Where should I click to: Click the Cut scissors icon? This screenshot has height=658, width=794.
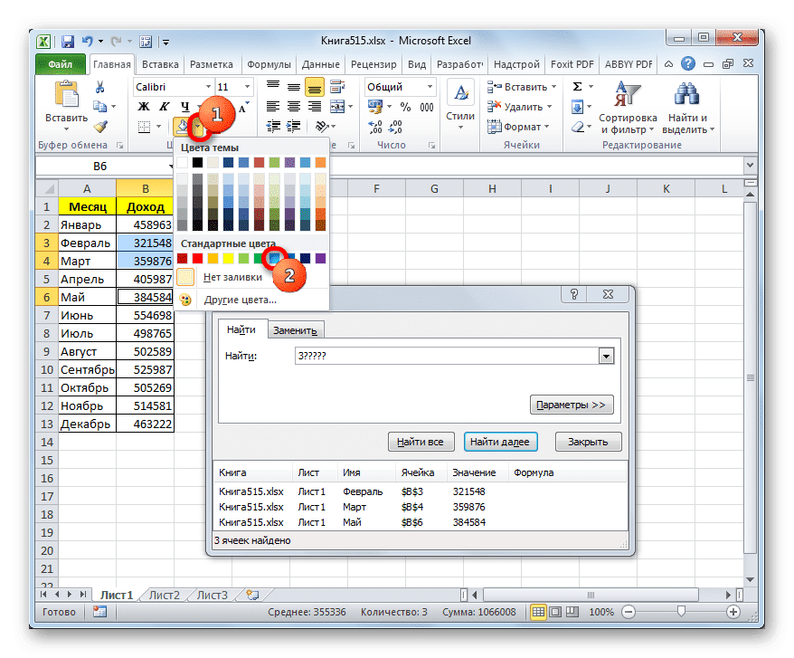99,87
